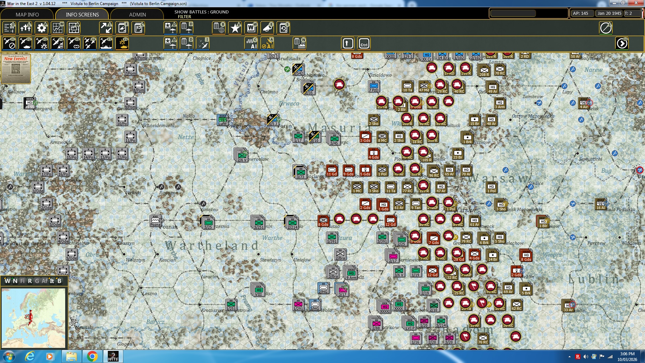Open WITE game in Windows taskbar
645x363 pixels.
pyautogui.click(x=113, y=356)
